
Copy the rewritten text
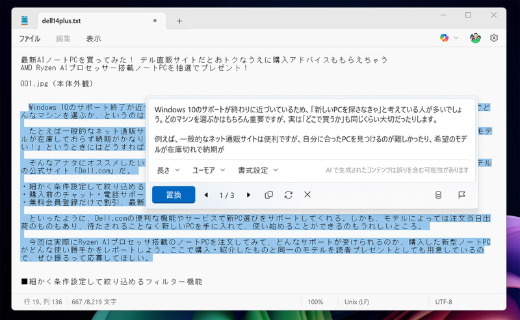point(268,195)
